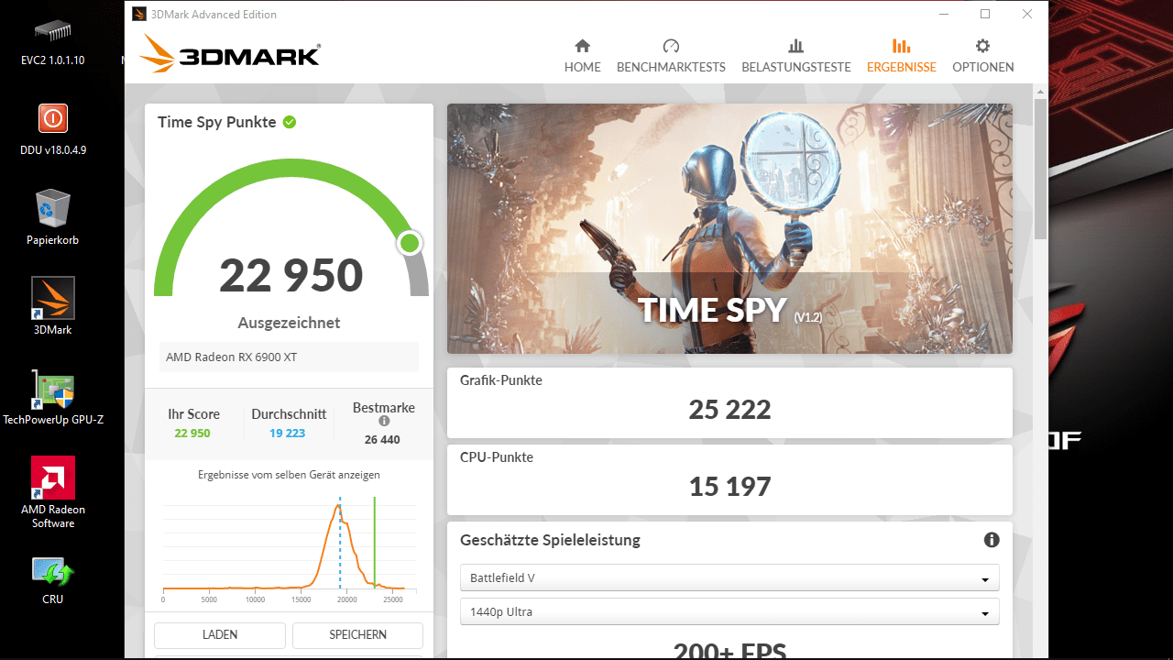This screenshot has height=660, width=1173.
Task: Click the green validation checkmark icon
Action: click(x=290, y=122)
